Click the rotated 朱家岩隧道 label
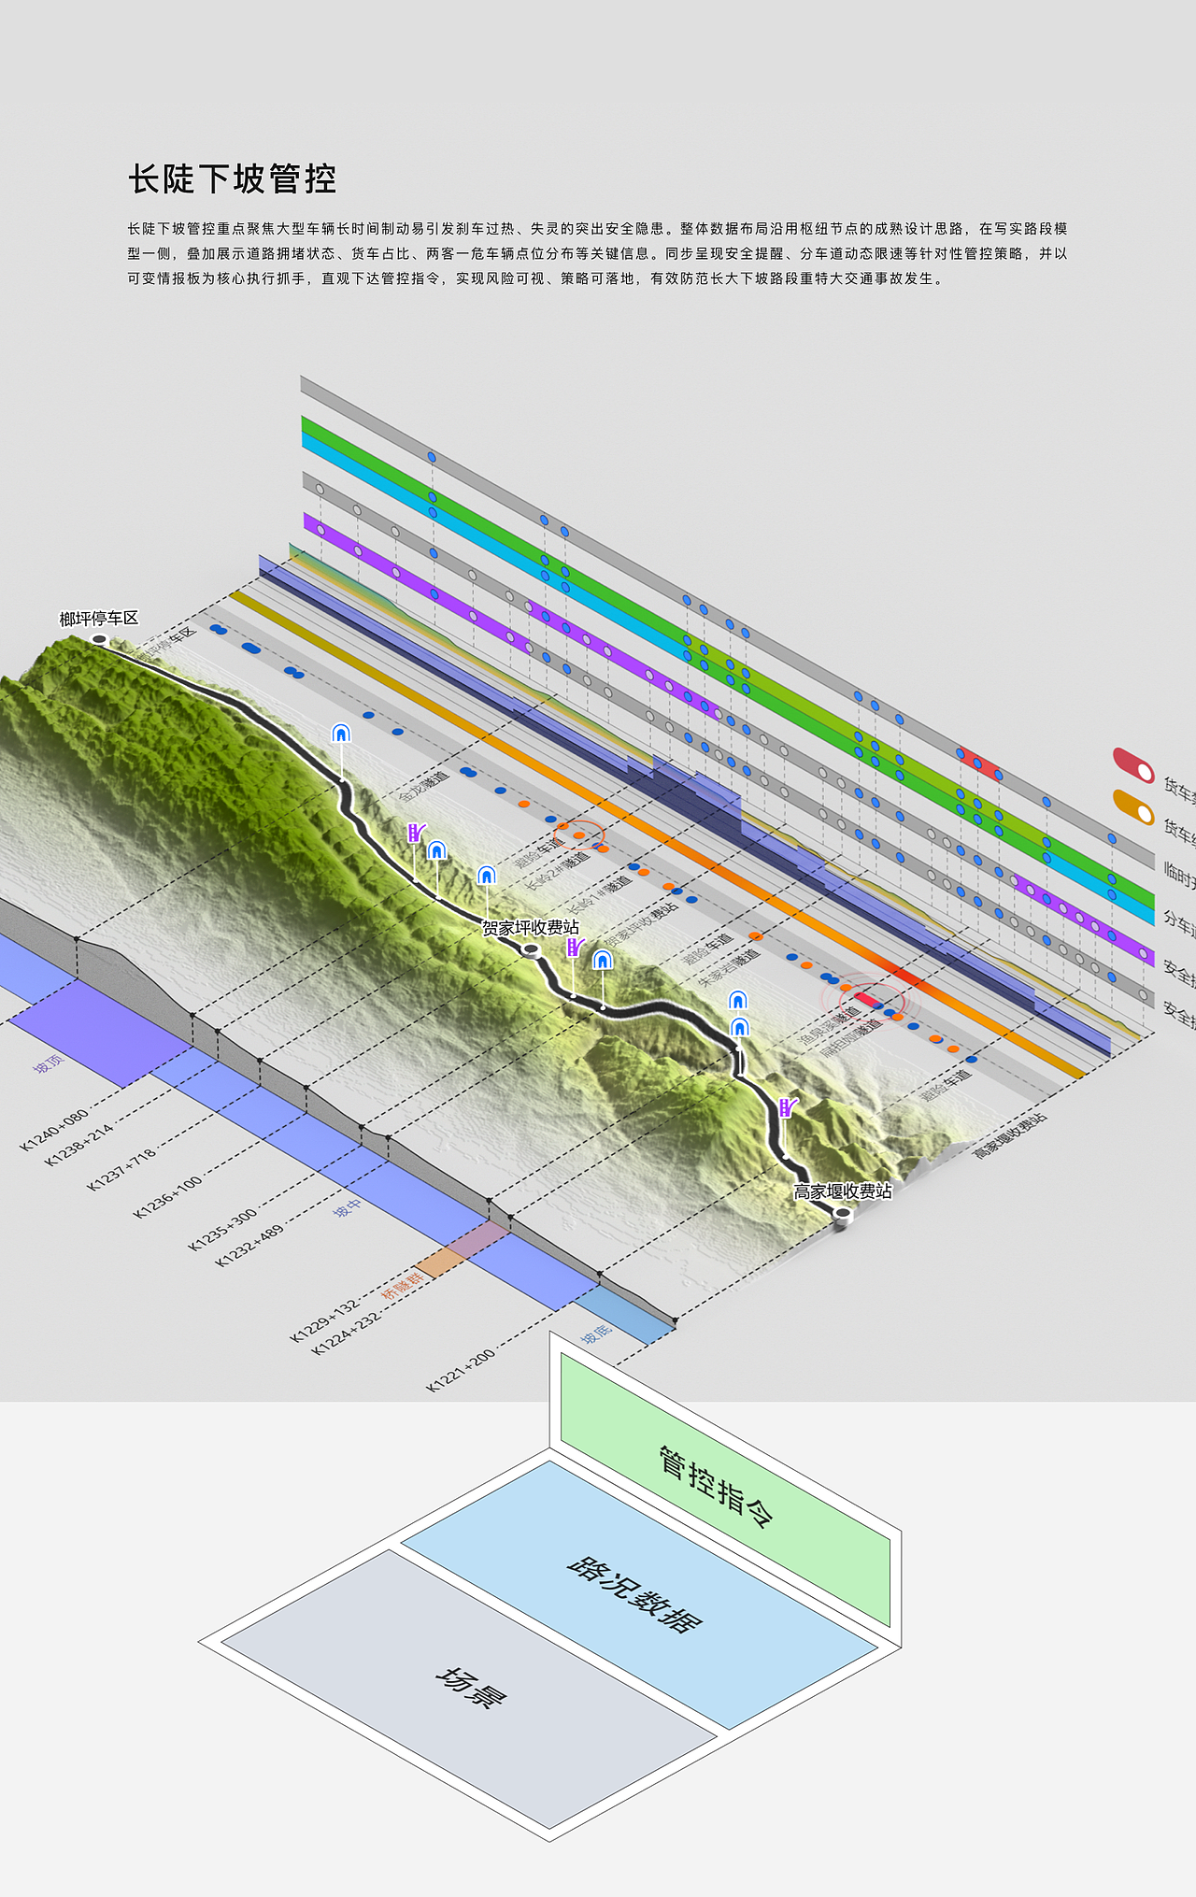1196x1897 pixels. [730, 969]
